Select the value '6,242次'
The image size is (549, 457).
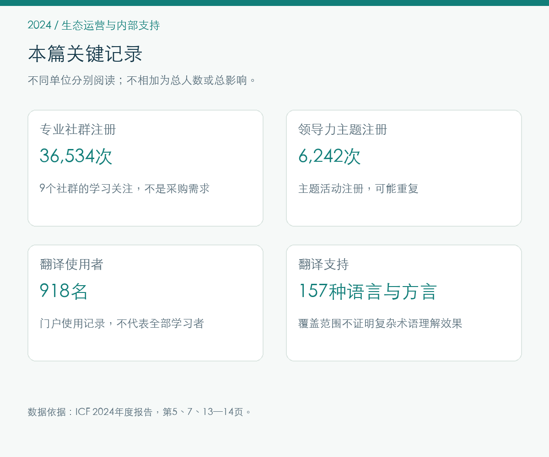329,156
